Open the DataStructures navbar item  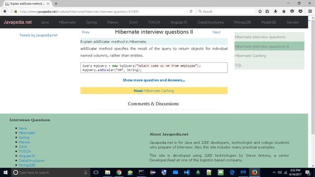pos(211,22)
